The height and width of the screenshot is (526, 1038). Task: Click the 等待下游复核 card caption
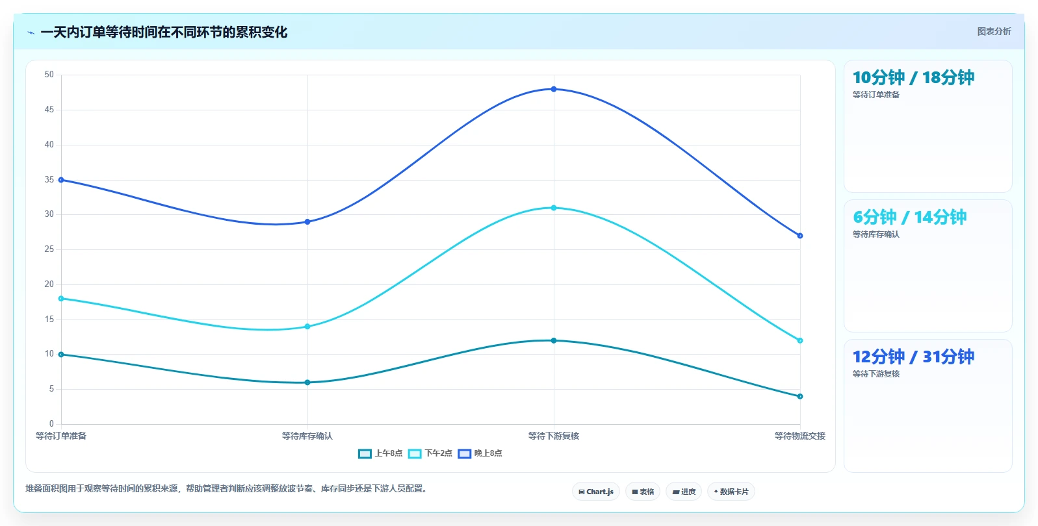tap(876, 374)
